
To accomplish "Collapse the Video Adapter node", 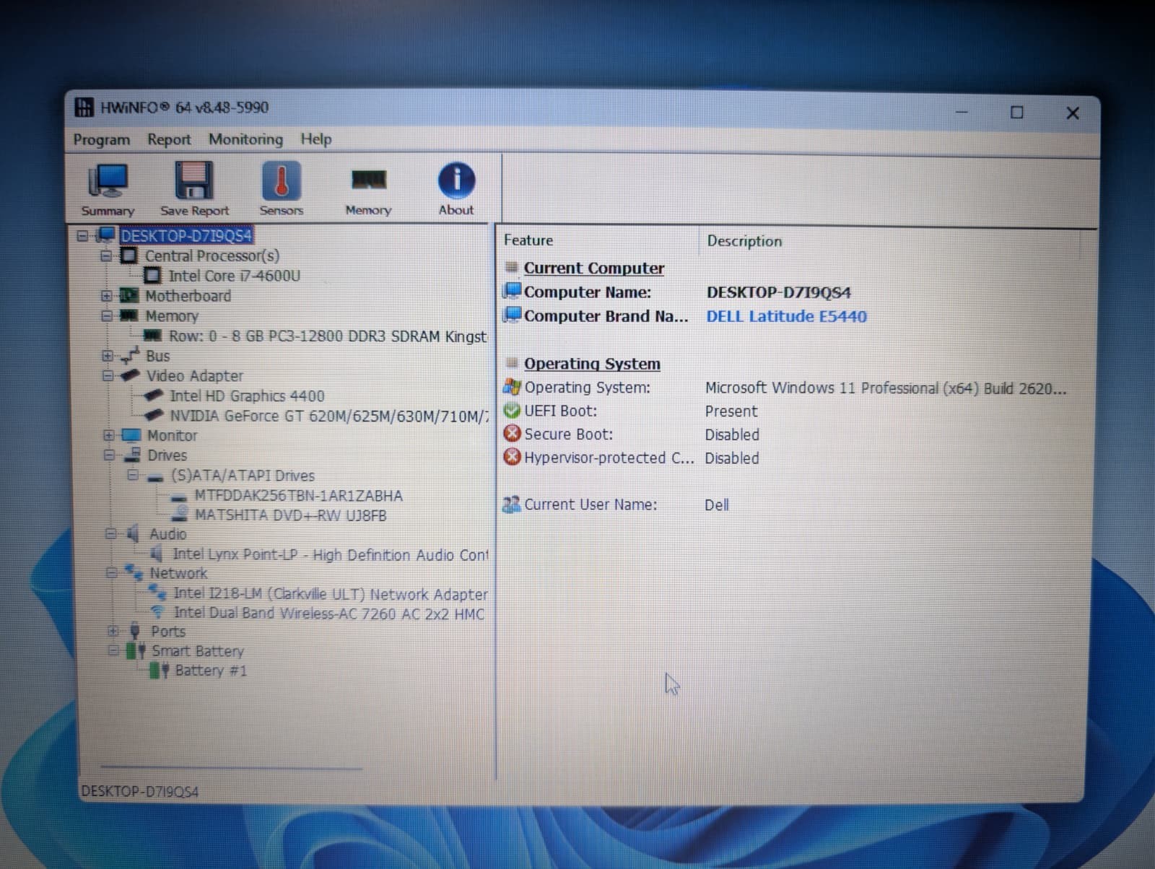I will point(108,376).
